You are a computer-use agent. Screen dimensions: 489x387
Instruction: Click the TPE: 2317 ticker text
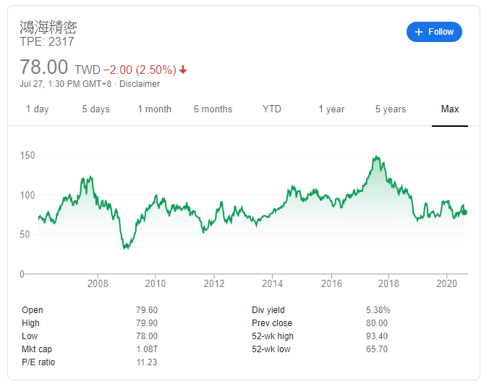coord(47,41)
